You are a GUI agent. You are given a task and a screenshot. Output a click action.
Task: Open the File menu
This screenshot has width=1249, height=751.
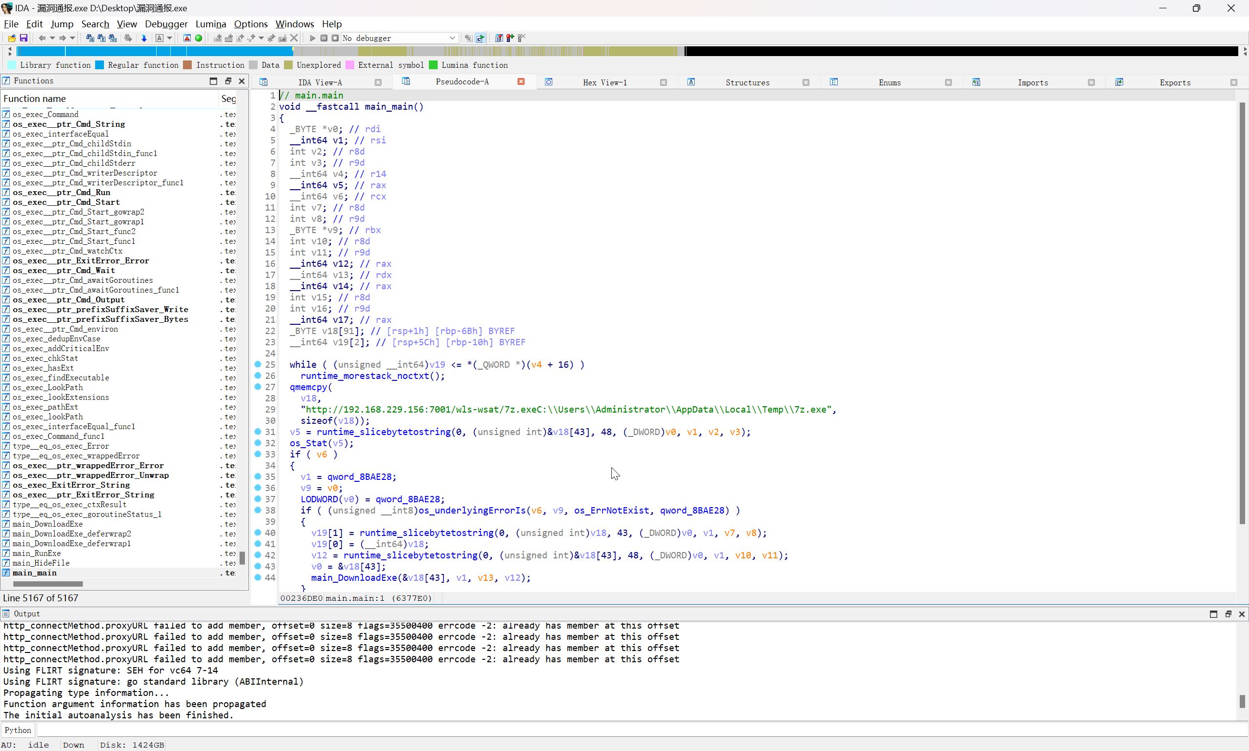click(11, 24)
